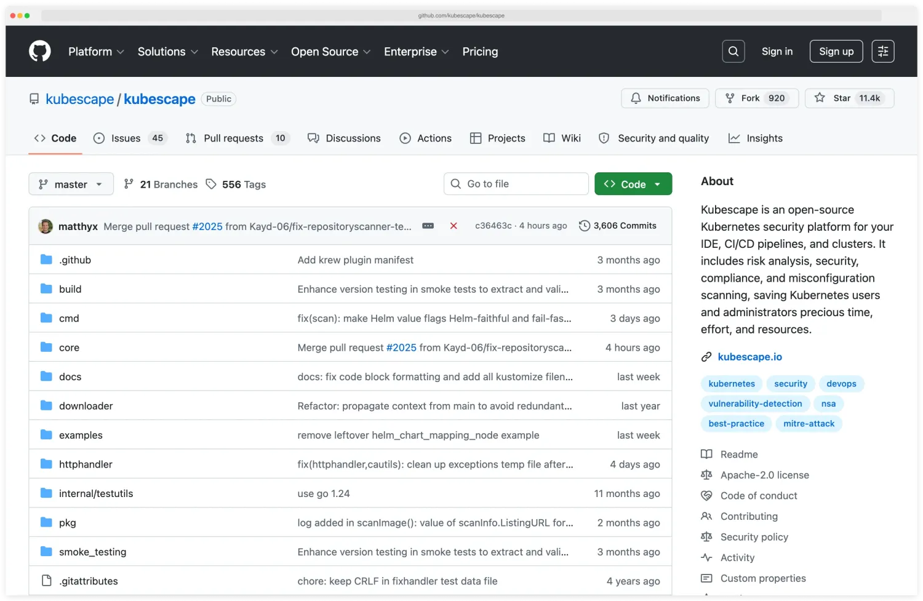
Task: Expand the Enterprise menu
Action: pos(417,52)
